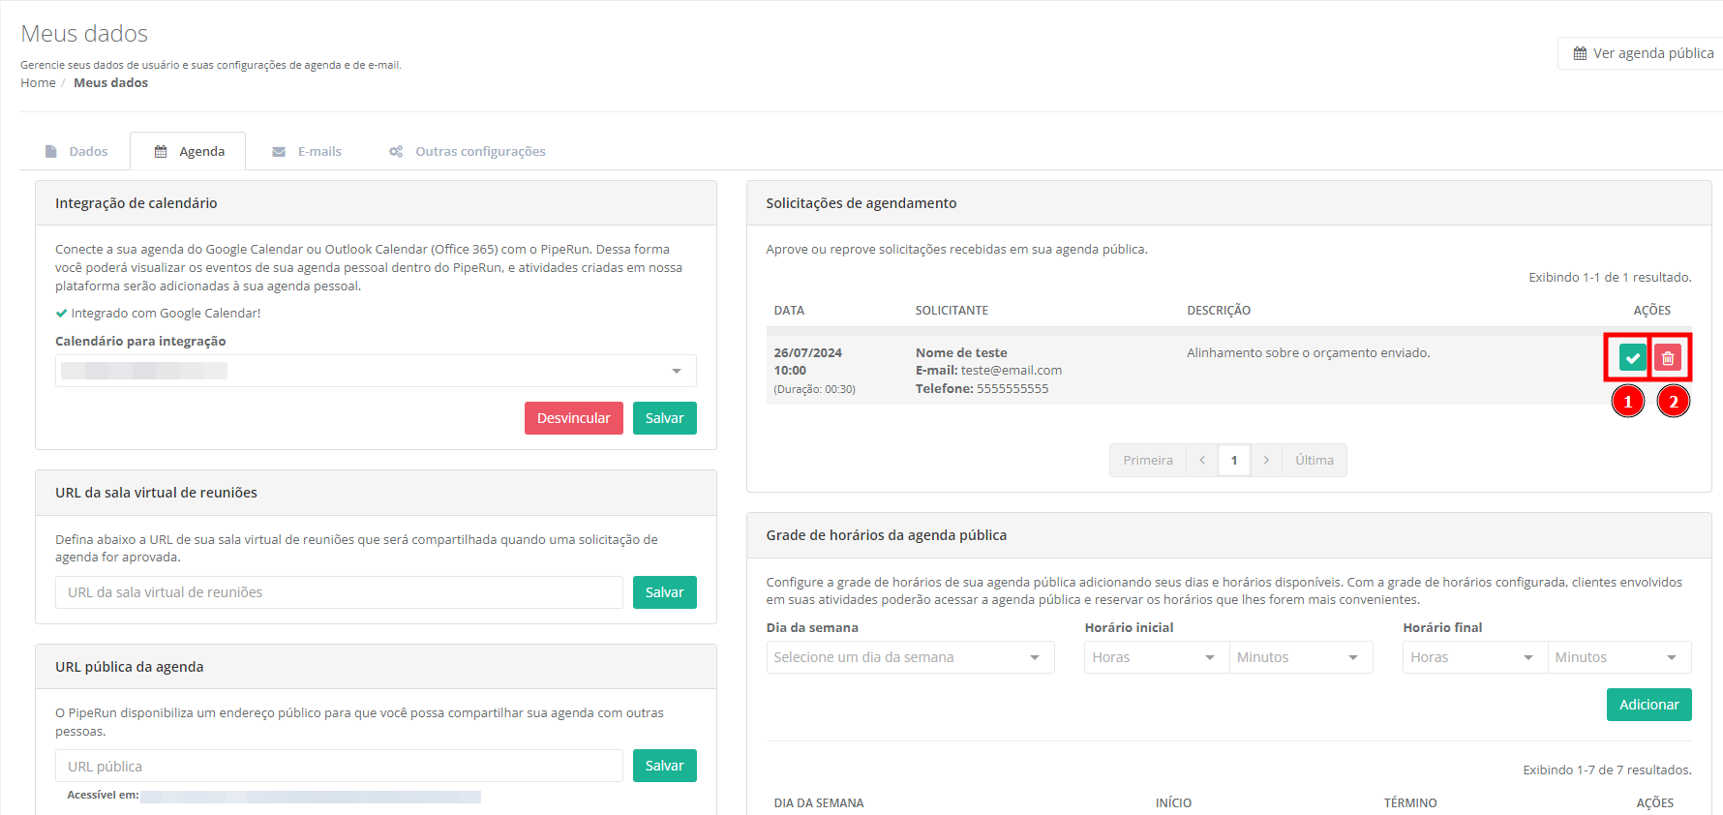
Task: Jump to Primeira page in pagination
Action: pos(1147,461)
